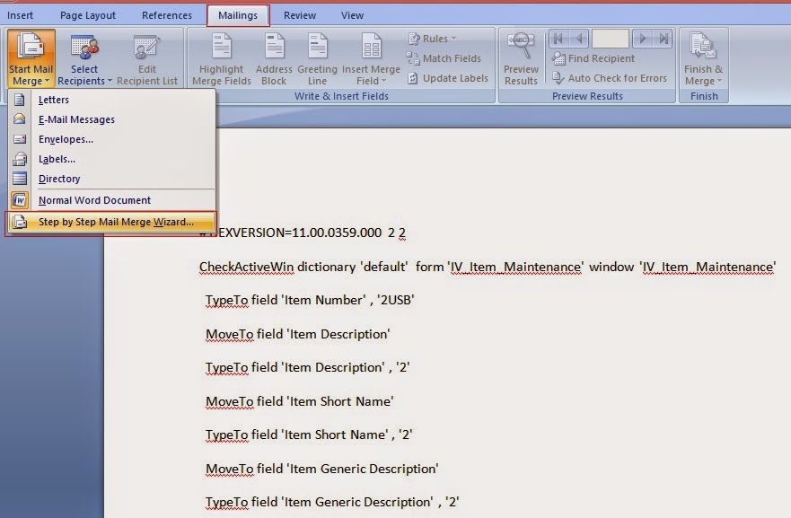Click the Match Fields button

tap(444, 58)
